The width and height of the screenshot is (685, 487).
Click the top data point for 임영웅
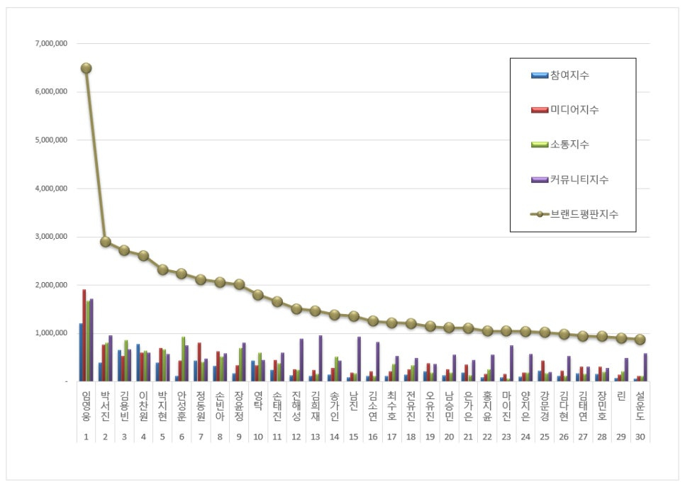tap(86, 68)
